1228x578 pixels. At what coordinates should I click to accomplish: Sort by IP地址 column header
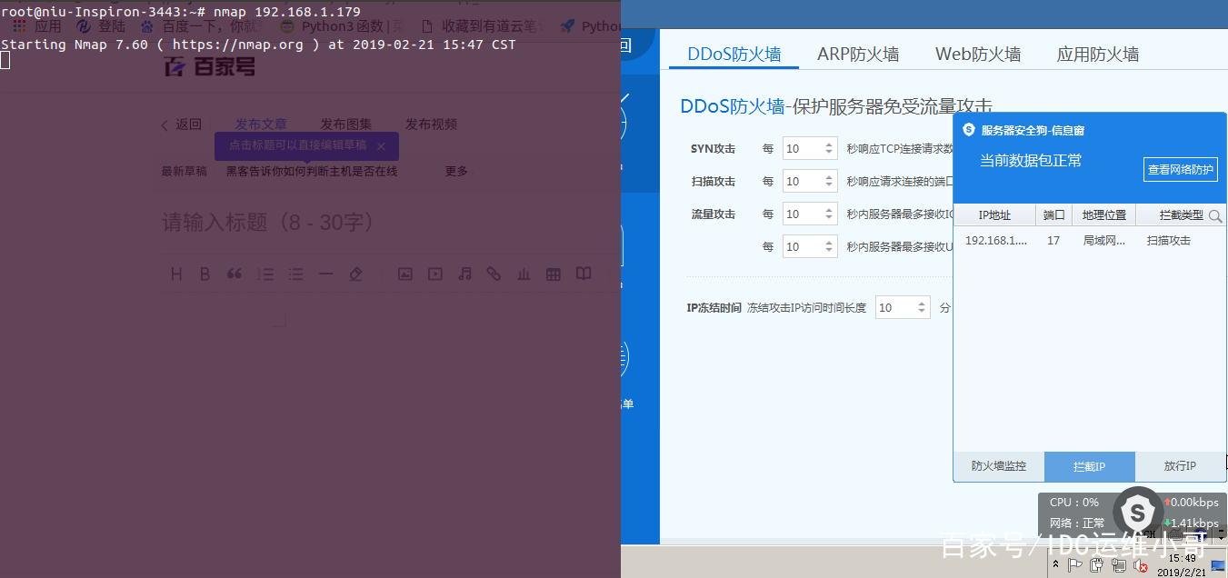click(994, 215)
